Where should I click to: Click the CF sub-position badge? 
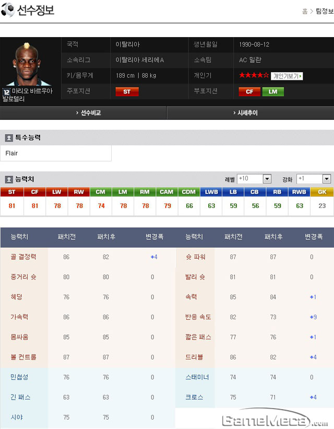249,91
